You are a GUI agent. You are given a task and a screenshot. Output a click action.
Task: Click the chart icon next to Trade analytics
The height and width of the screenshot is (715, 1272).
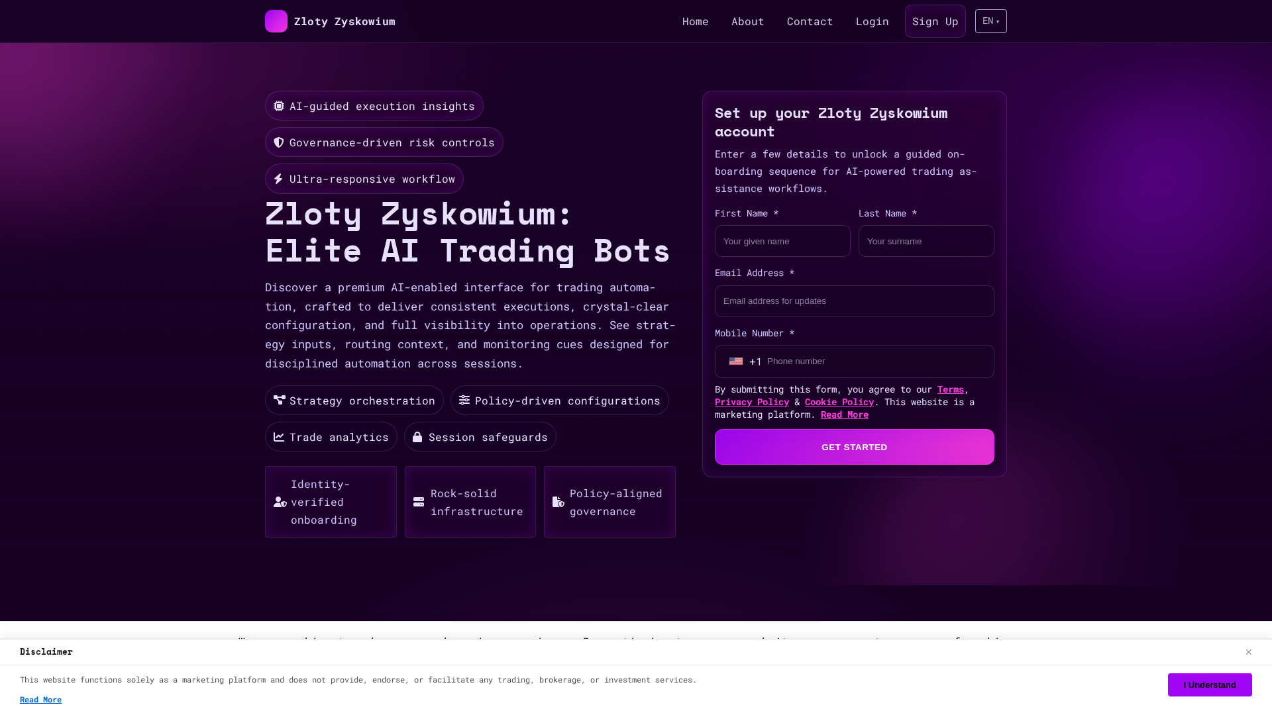click(x=279, y=437)
